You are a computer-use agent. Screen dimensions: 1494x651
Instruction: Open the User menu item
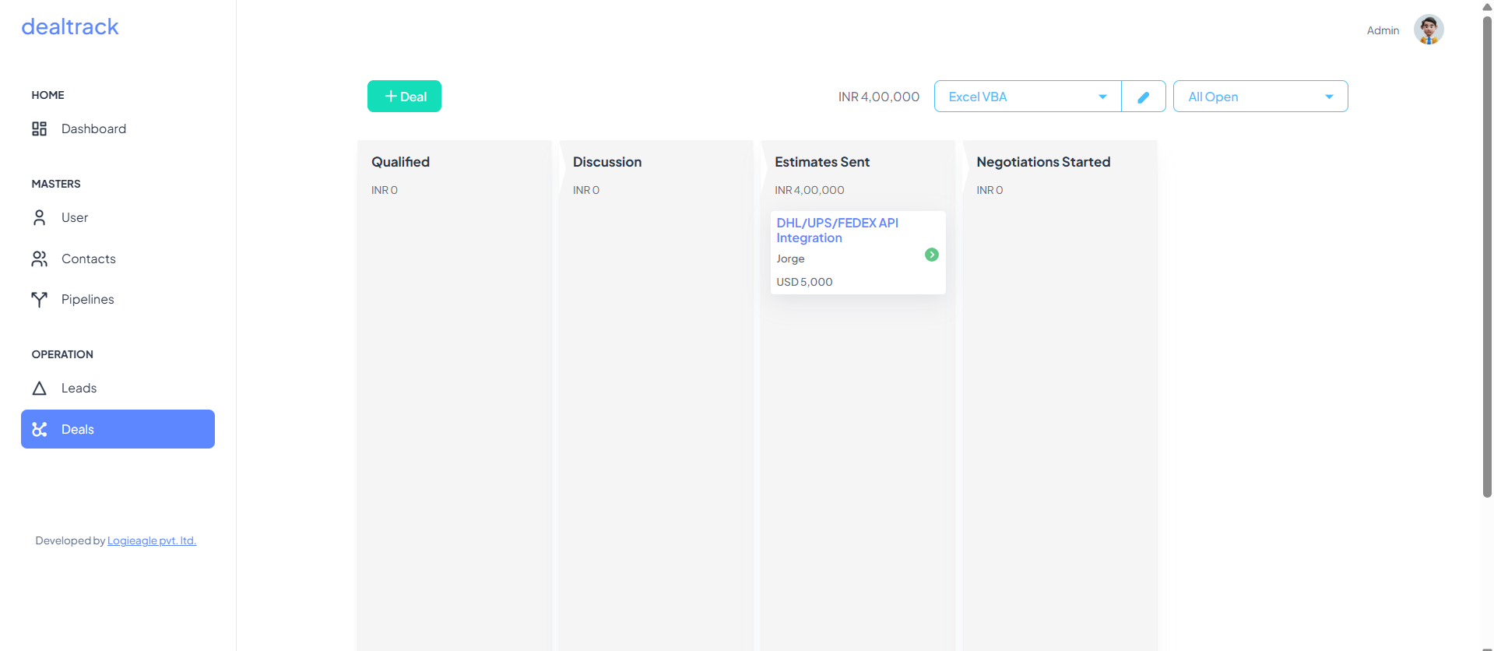(x=118, y=217)
